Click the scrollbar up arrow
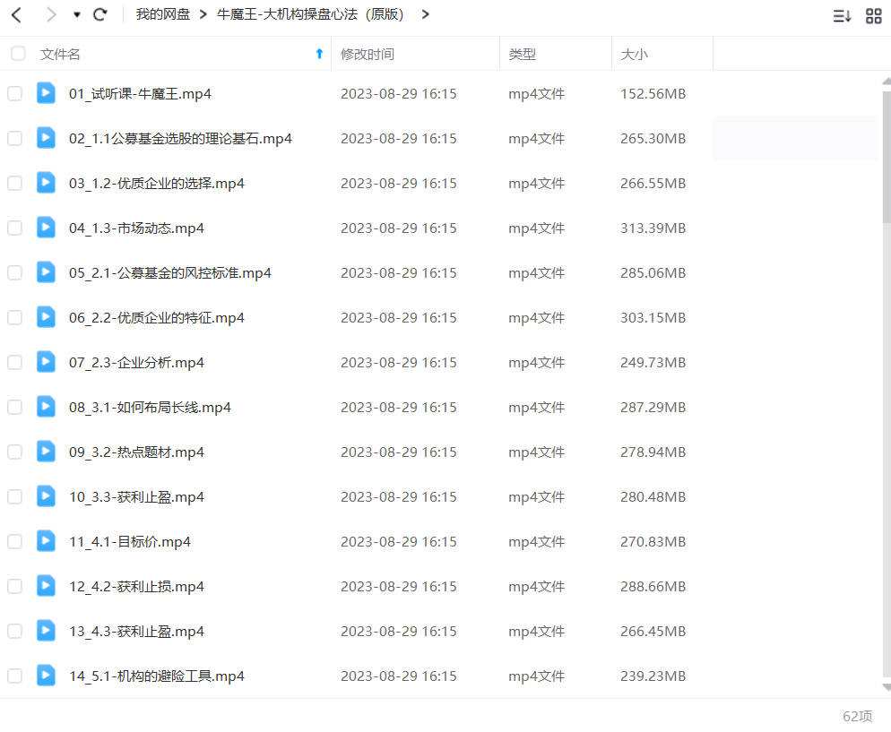 click(887, 82)
